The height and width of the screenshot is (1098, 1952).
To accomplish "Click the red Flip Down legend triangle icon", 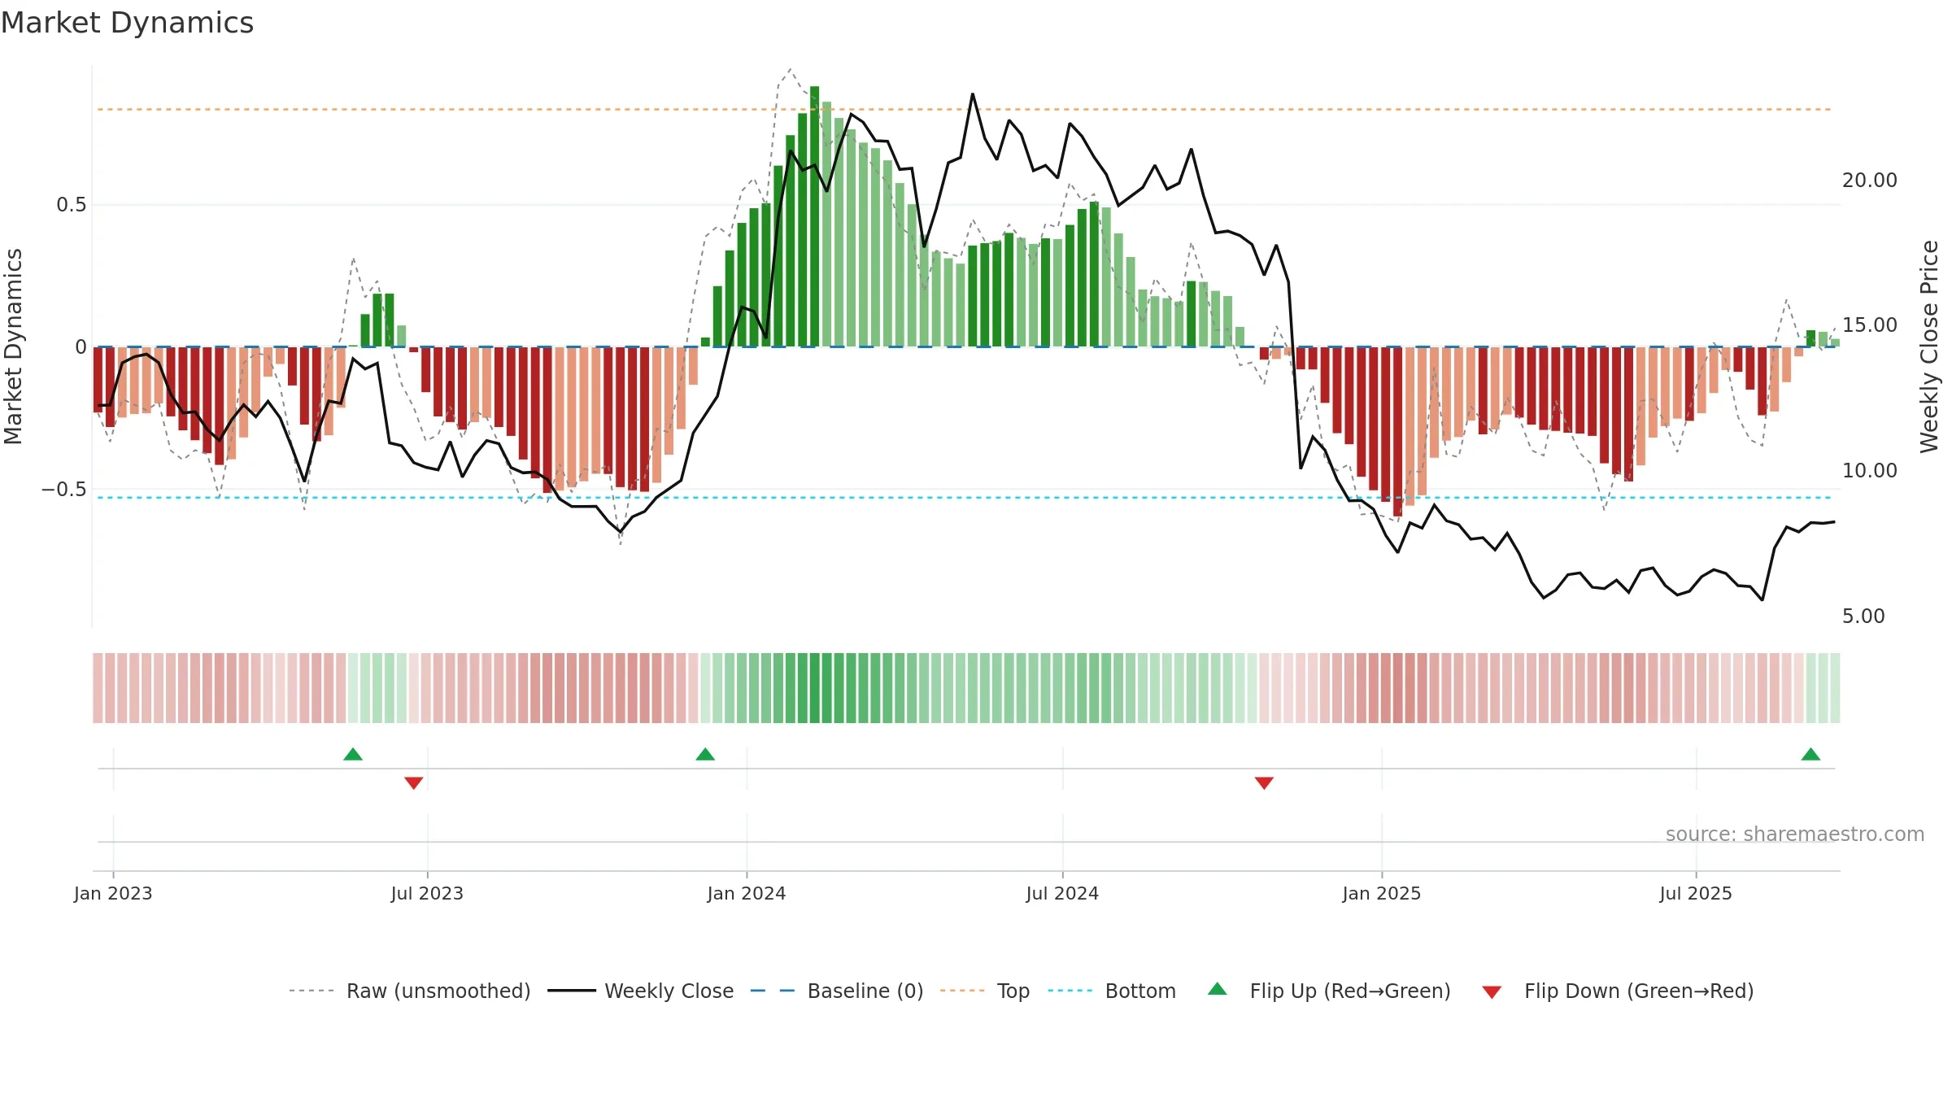I will pyautogui.click(x=1492, y=992).
